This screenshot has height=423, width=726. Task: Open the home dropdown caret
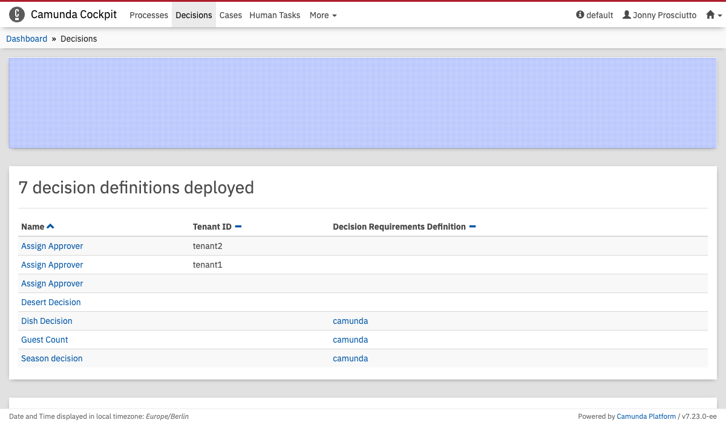point(719,16)
